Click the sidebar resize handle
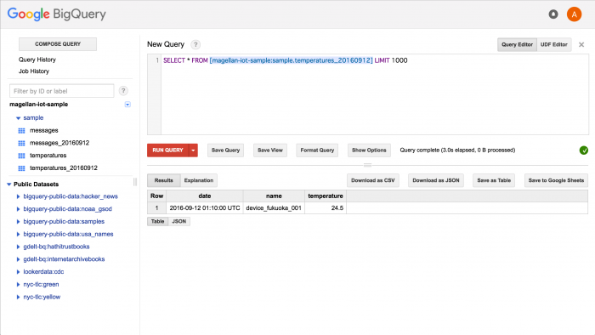The image size is (595, 335). click(x=134, y=182)
